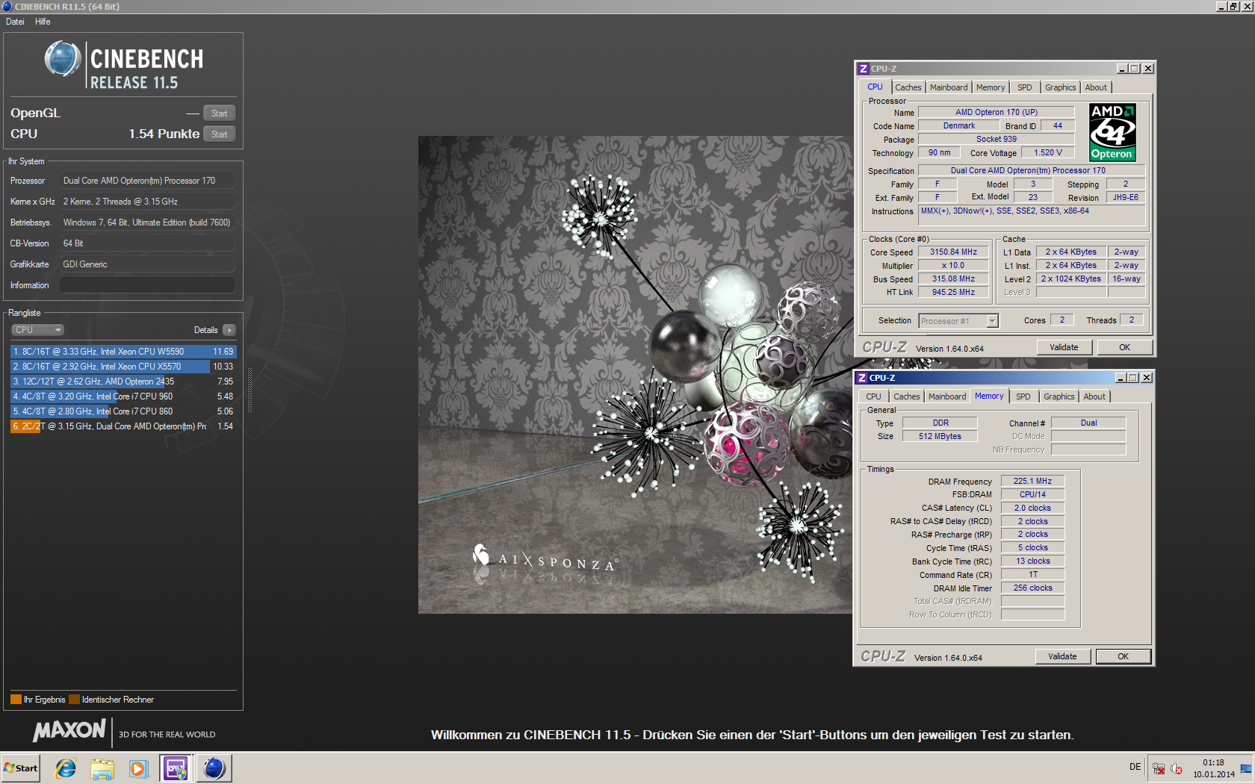Click OK in upper CPU-Z window
The image size is (1255, 784).
coord(1124,347)
